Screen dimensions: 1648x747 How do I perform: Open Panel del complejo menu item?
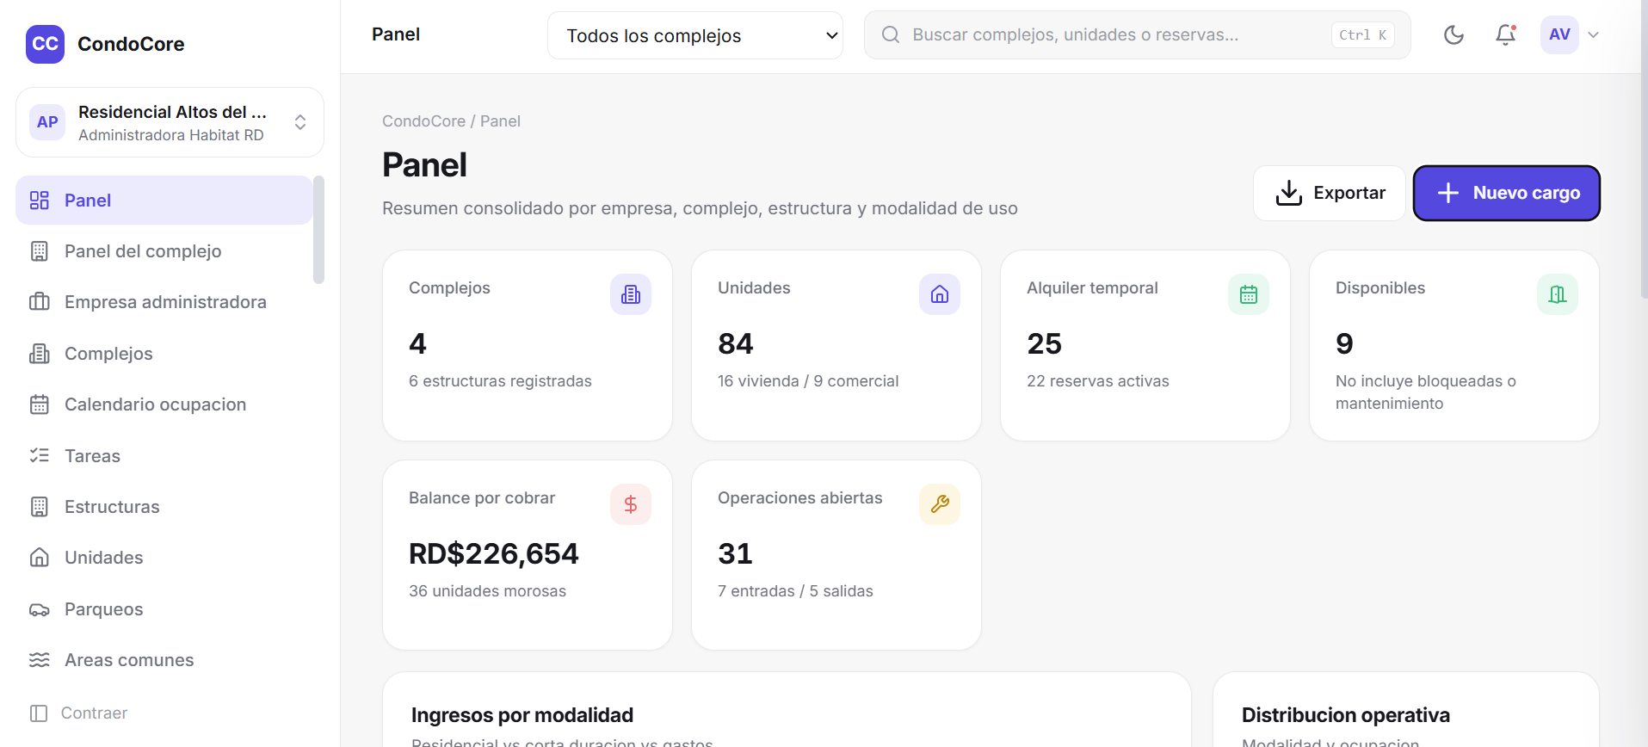[x=164, y=251]
